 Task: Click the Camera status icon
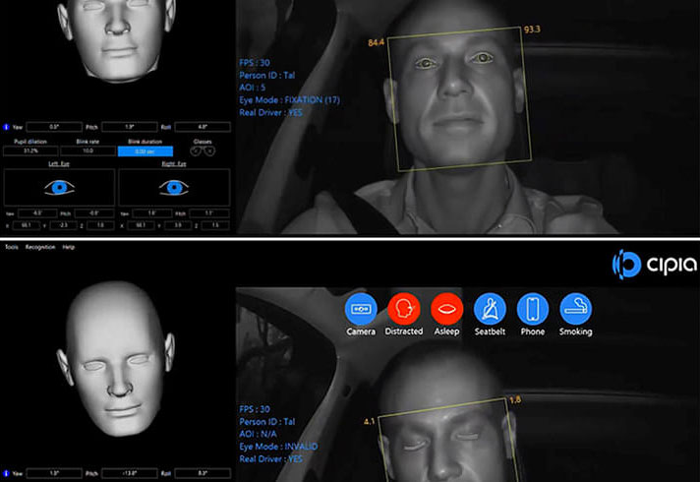pyautogui.click(x=361, y=309)
